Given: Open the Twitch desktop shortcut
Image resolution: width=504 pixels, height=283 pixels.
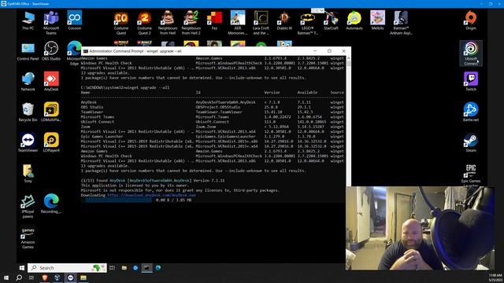Looking at the screenshot, I should pyautogui.click(x=471, y=82).
